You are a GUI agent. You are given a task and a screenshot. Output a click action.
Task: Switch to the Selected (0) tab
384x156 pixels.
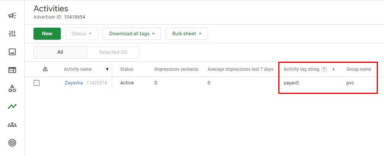click(x=113, y=52)
